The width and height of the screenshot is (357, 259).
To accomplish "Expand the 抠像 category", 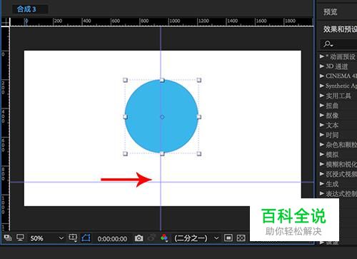I will point(322,116).
